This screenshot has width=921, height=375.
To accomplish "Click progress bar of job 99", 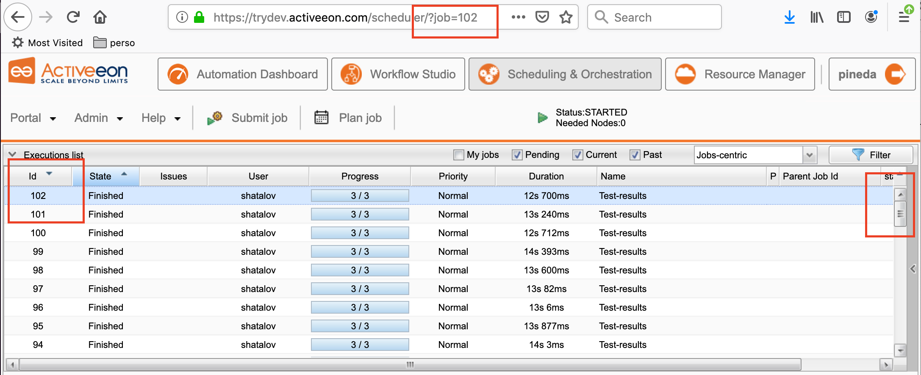I will [360, 251].
